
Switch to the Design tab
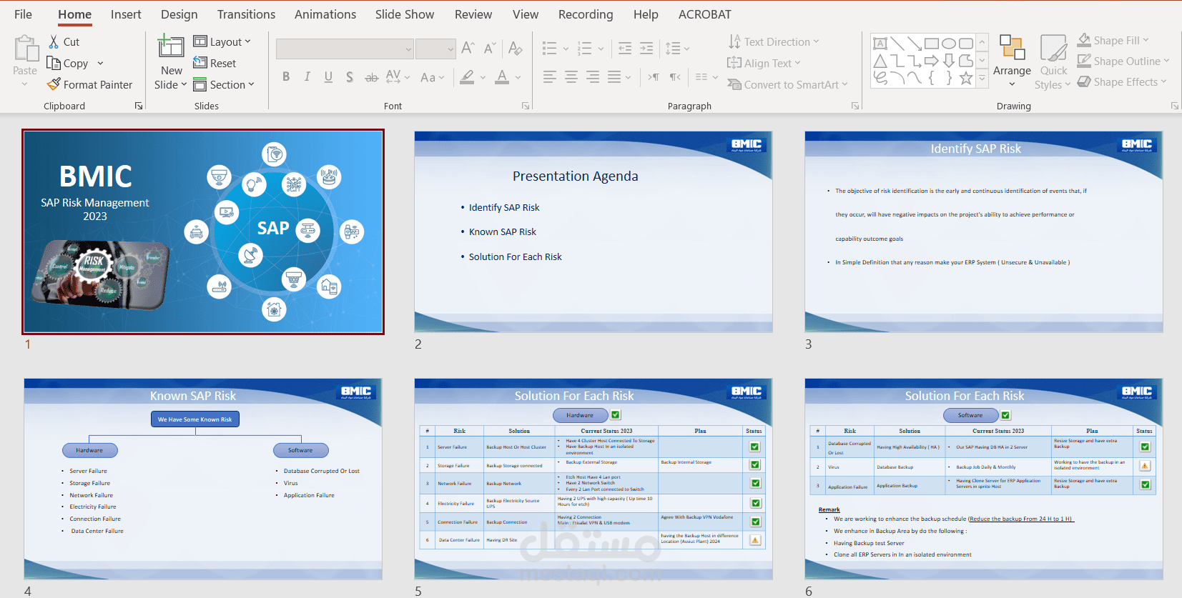point(179,14)
